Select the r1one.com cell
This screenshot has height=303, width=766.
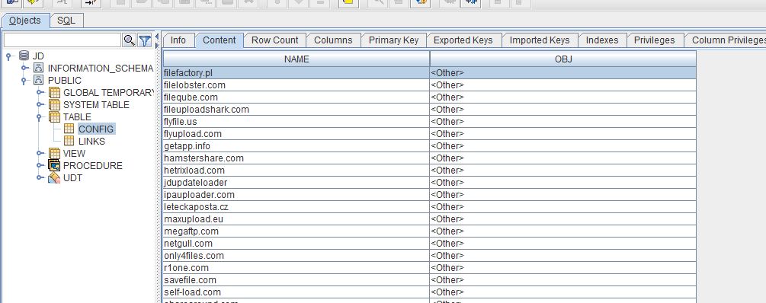point(296,268)
